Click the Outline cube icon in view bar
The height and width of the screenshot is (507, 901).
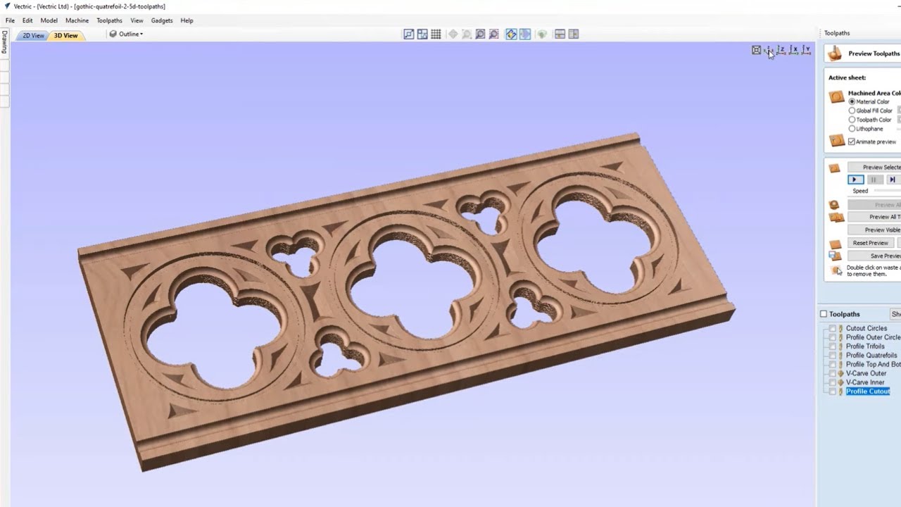pos(113,34)
